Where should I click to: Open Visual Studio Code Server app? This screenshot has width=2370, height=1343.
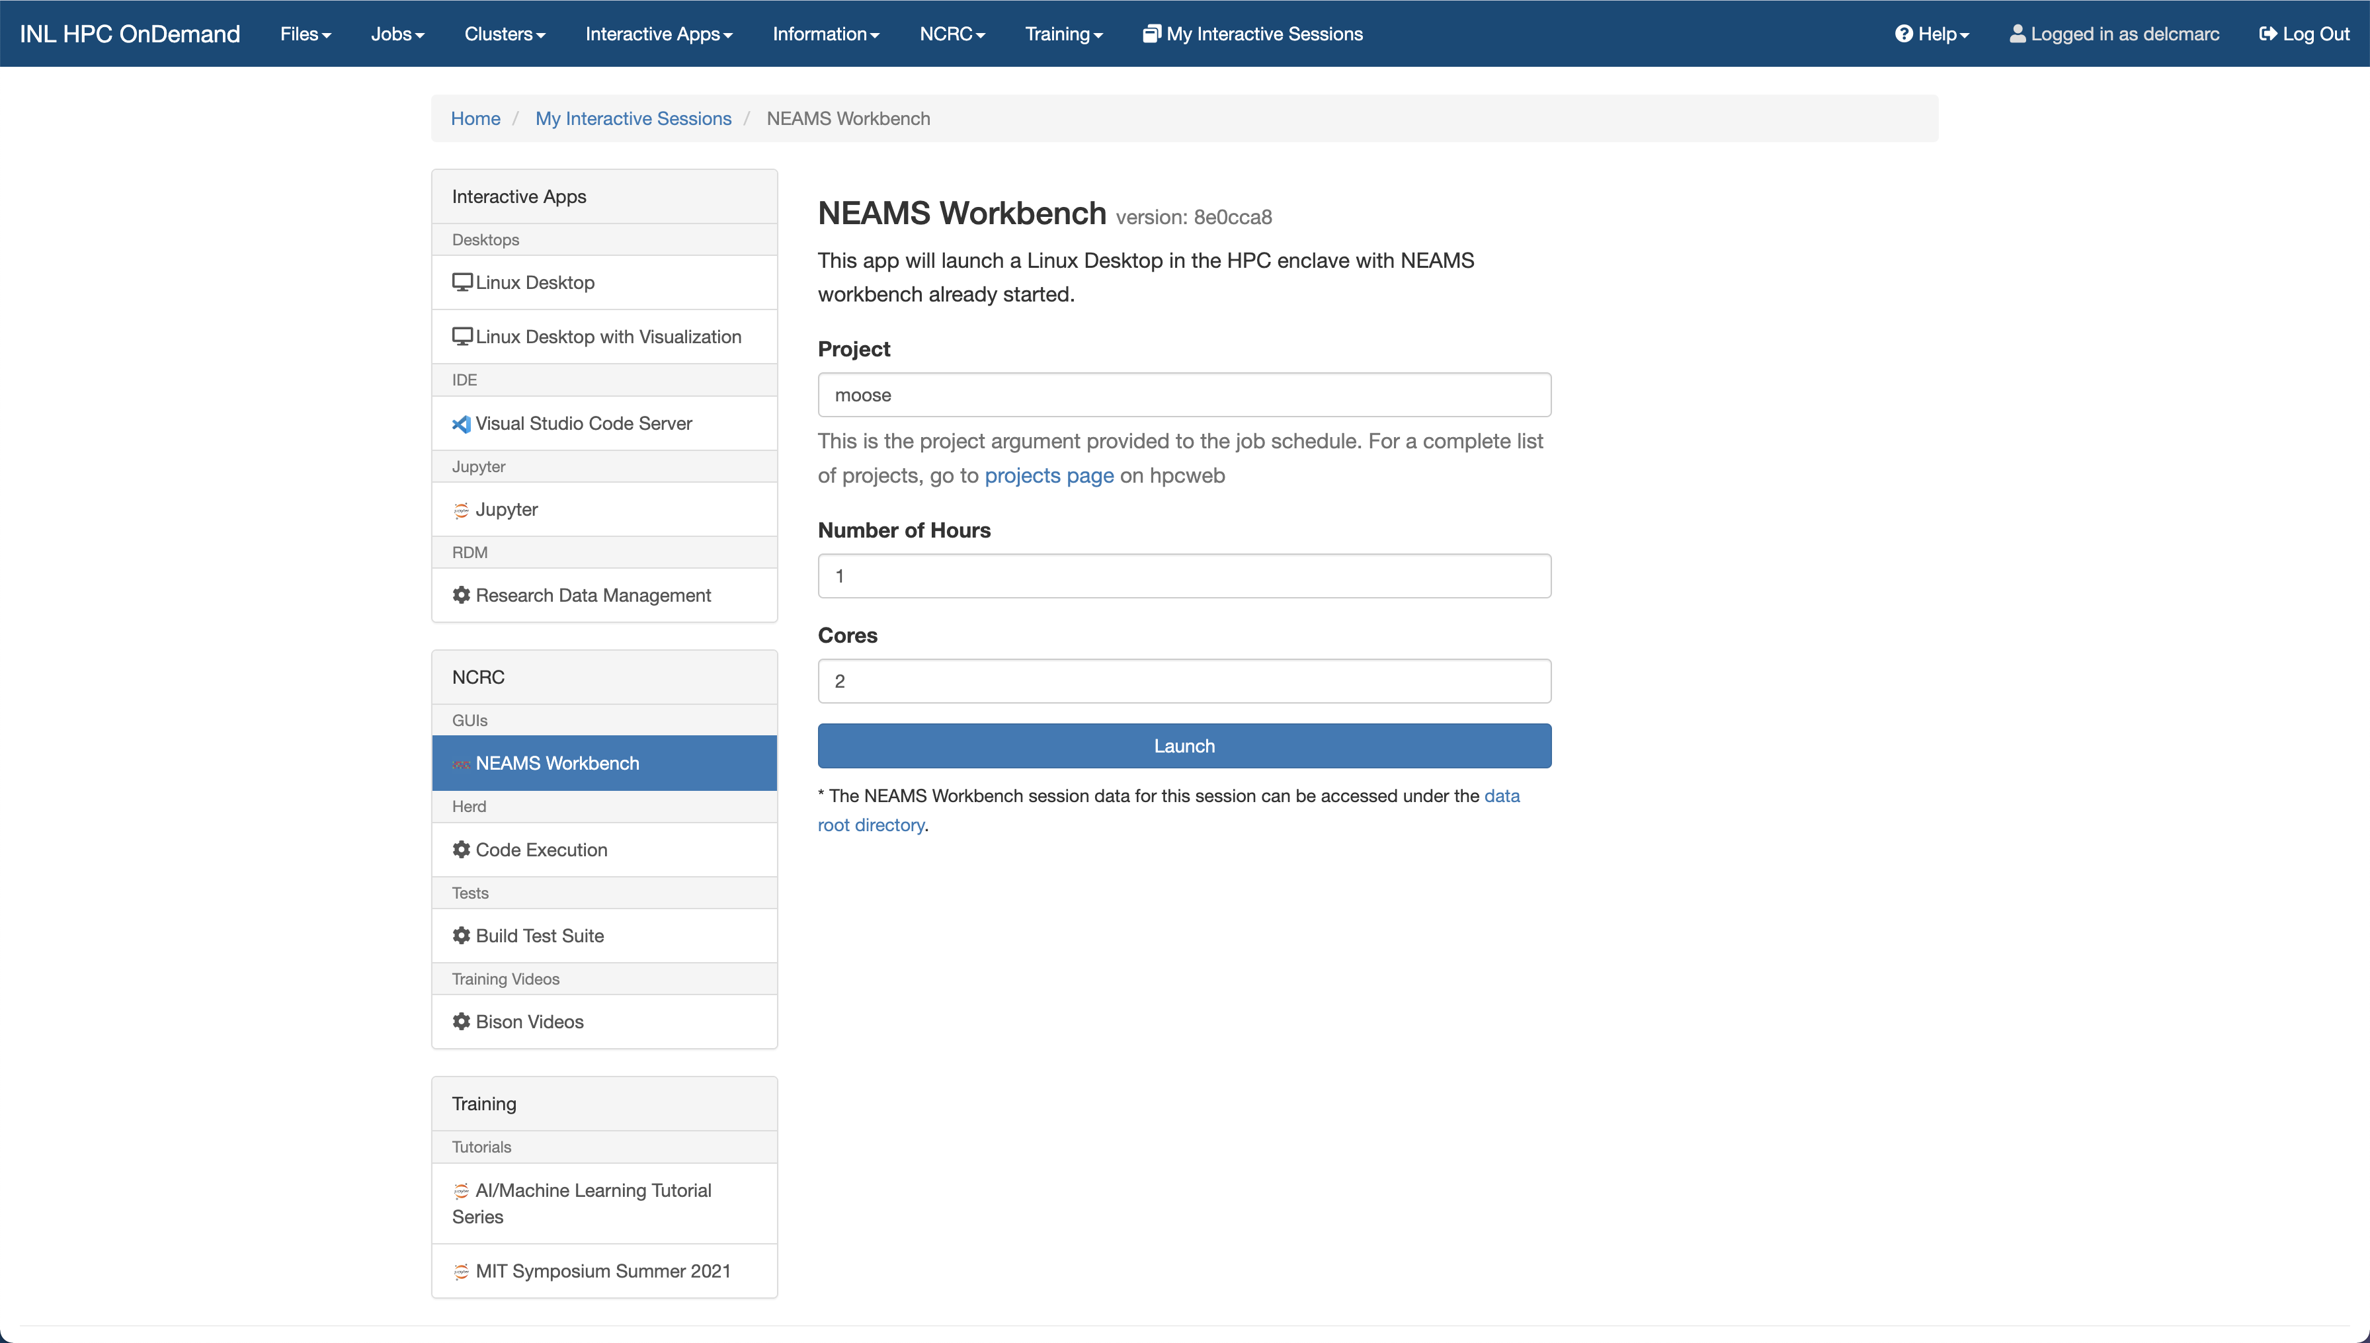coord(605,423)
